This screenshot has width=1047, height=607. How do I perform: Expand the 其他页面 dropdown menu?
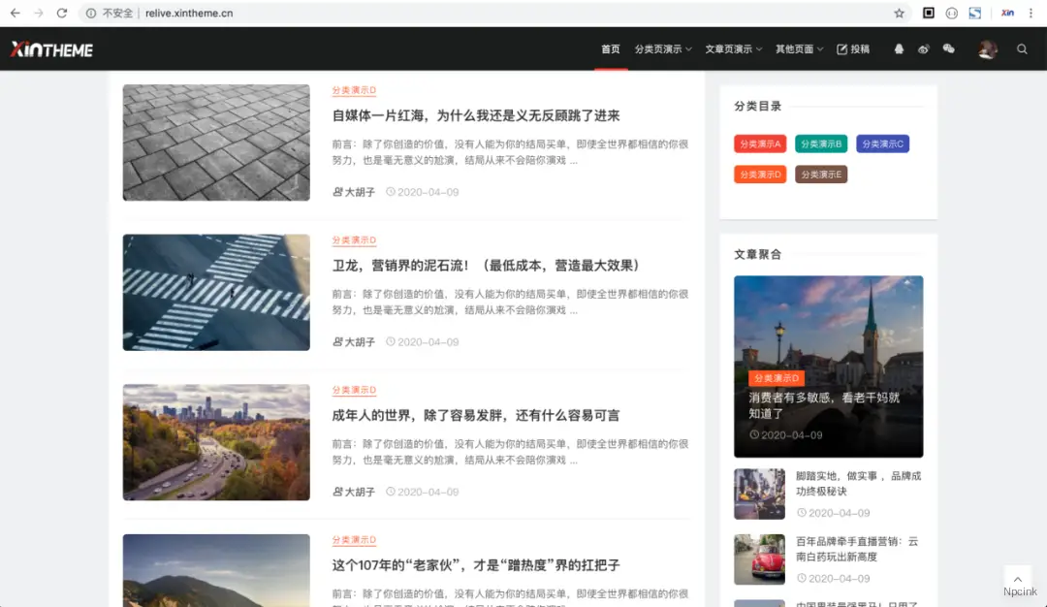tap(799, 48)
